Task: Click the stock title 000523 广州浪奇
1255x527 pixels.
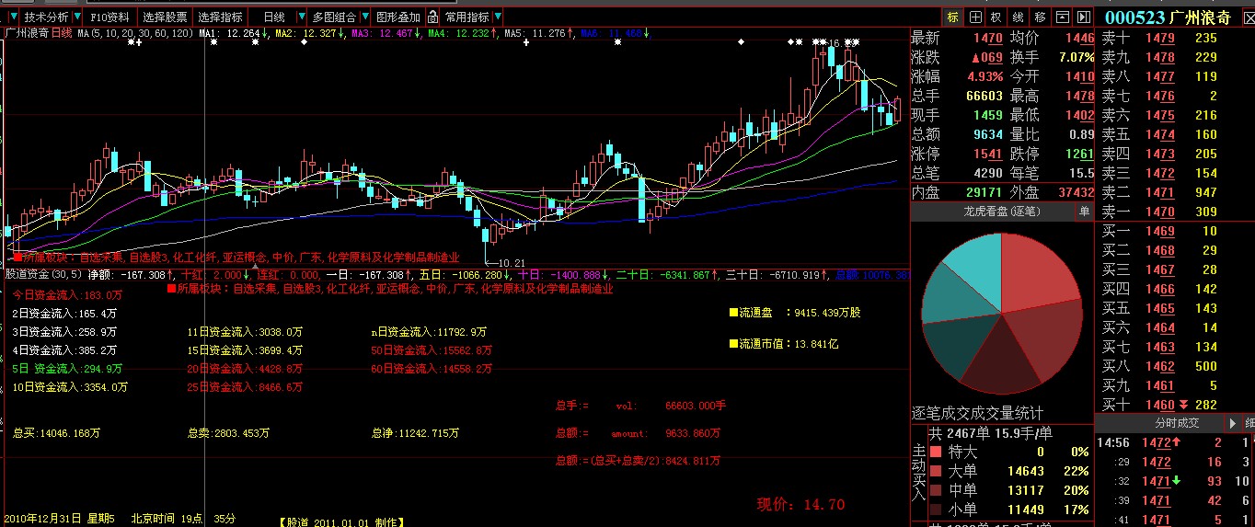Action: 1168,17
